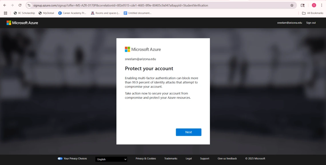
Task: Expand the English language dropdown
Action: pyautogui.click(x=111, y=159)
